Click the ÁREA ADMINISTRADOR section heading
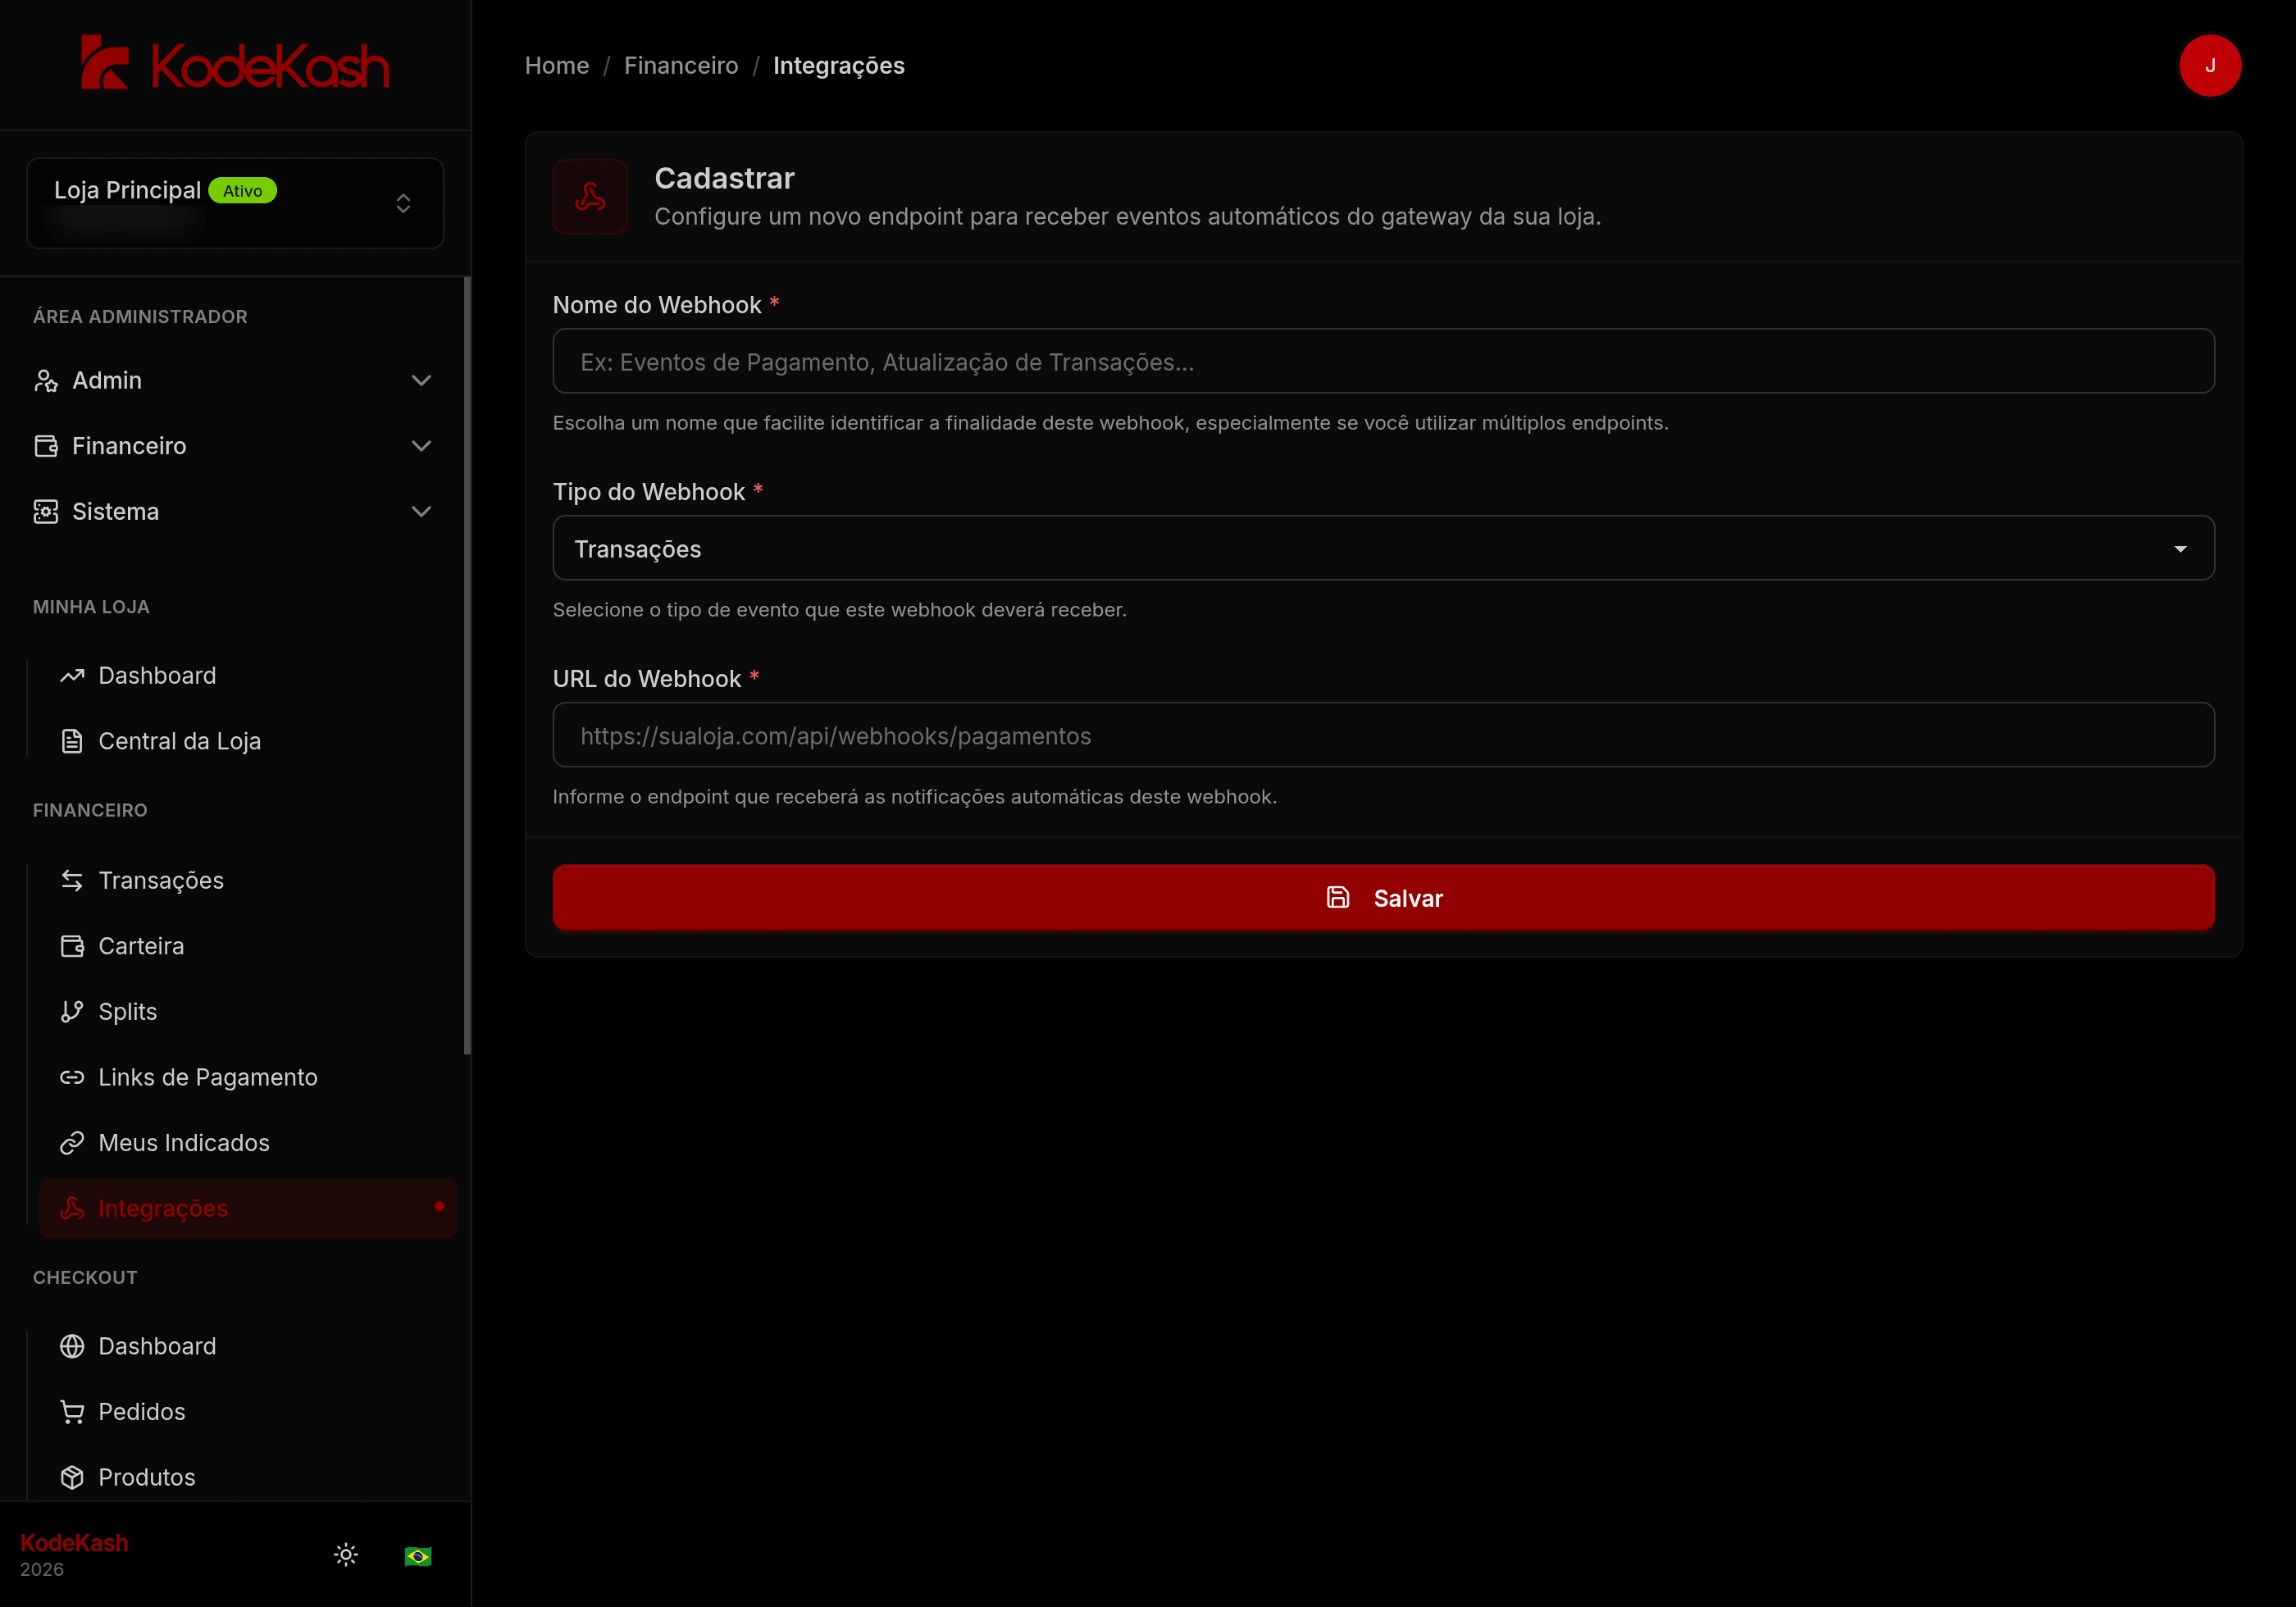The width and height of the screenshot is (2296, 1607). click(140, 317)
